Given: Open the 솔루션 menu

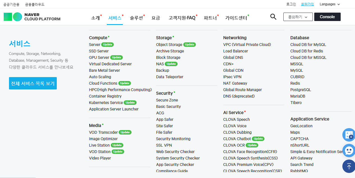Looking at the screenshot, I should pos(136,18).
